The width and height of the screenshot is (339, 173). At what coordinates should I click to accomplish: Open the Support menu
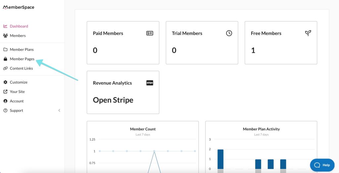click(17, 110)
